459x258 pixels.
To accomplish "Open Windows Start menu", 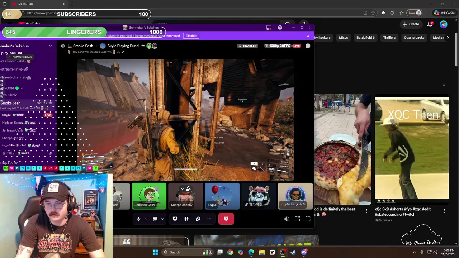I will tap(155, 252).
